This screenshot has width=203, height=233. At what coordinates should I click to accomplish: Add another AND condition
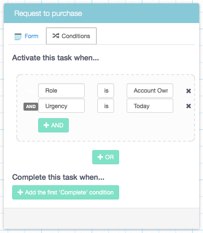coord(53,125)
